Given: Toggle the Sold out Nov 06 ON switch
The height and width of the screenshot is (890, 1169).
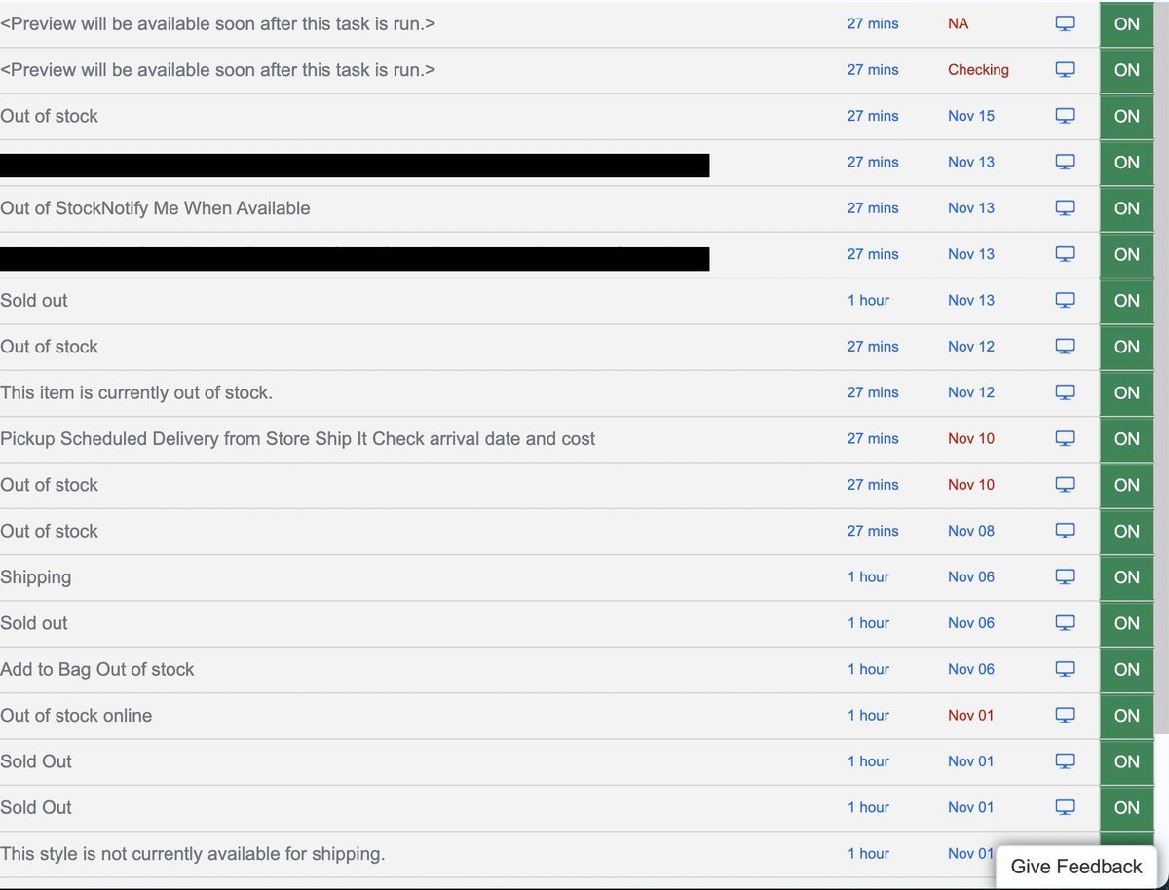Looking at the screenshot, I should click(x=1127, y=622).
